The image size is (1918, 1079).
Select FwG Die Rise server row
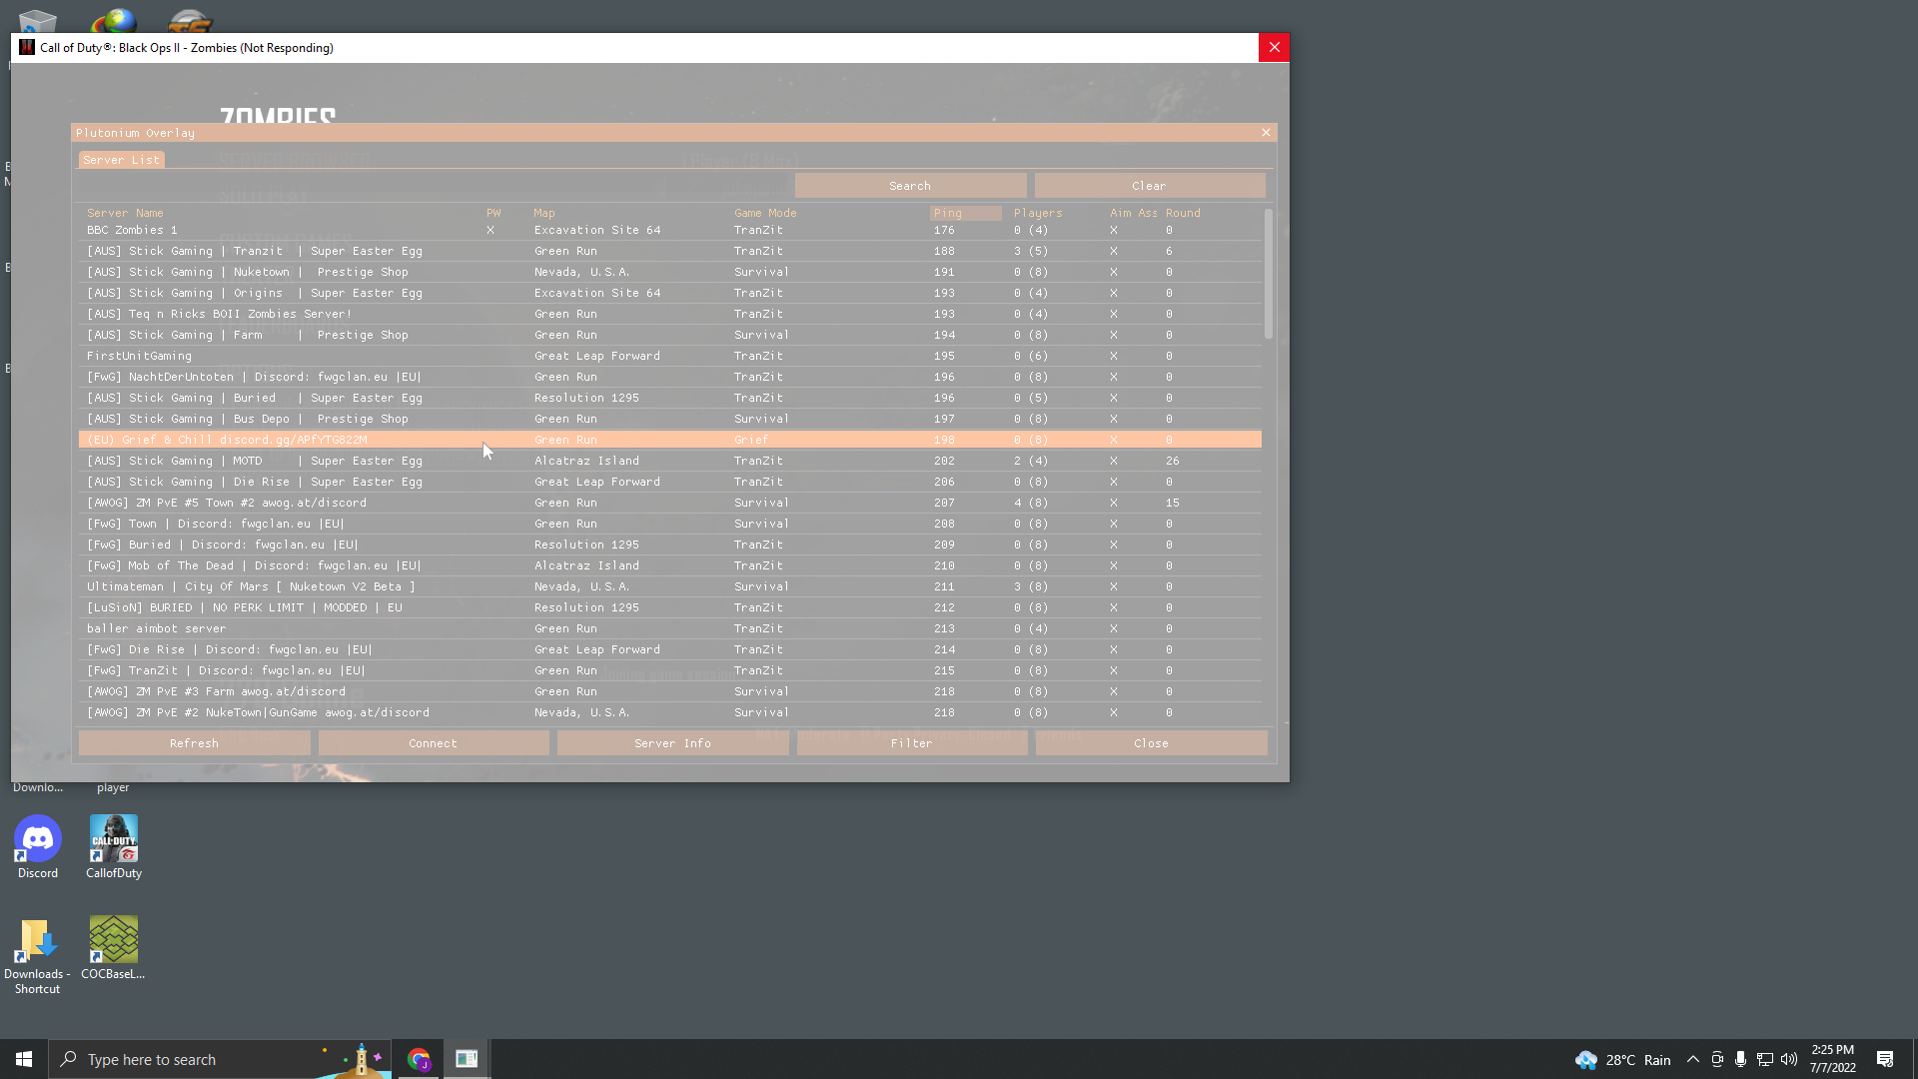(x=670, y=649)
